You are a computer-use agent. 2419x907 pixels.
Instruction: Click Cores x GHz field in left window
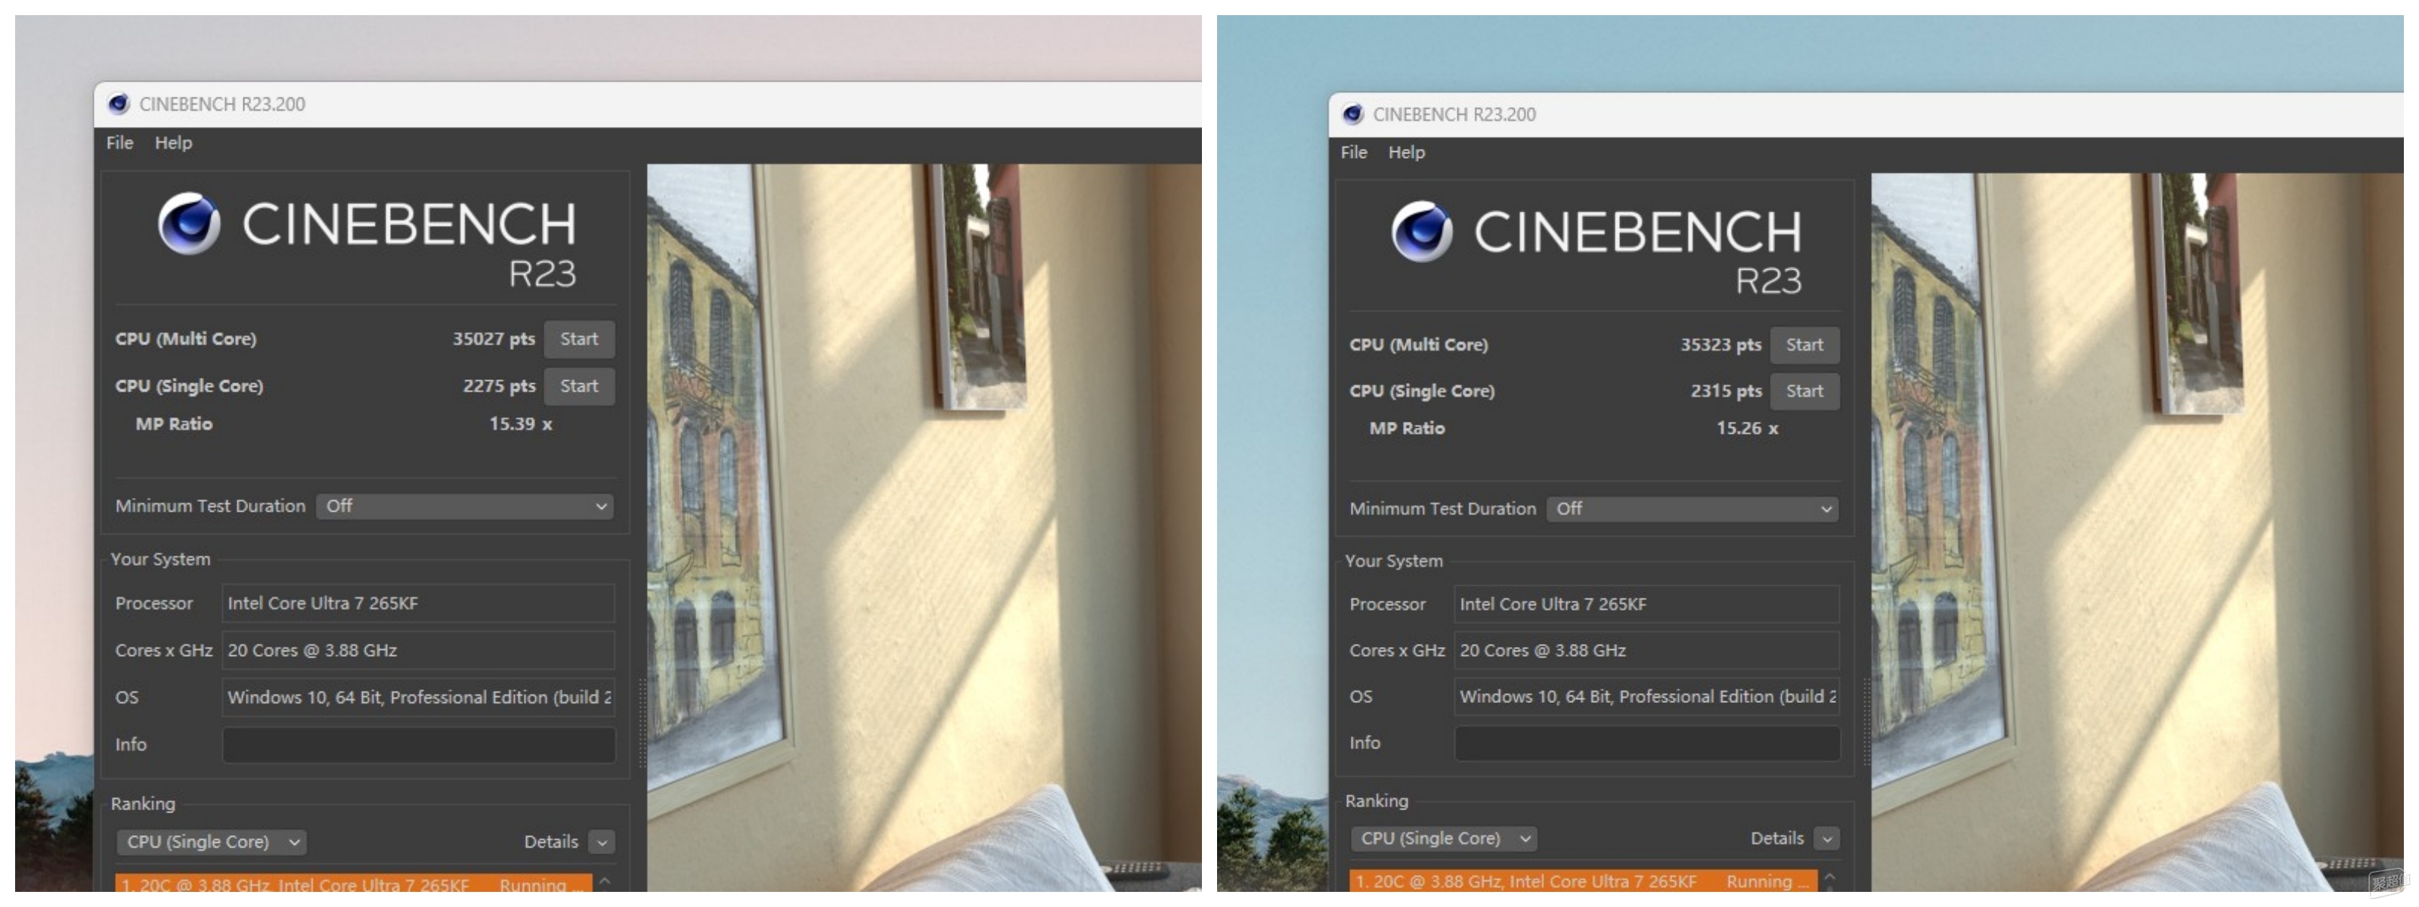coord(419,651)
